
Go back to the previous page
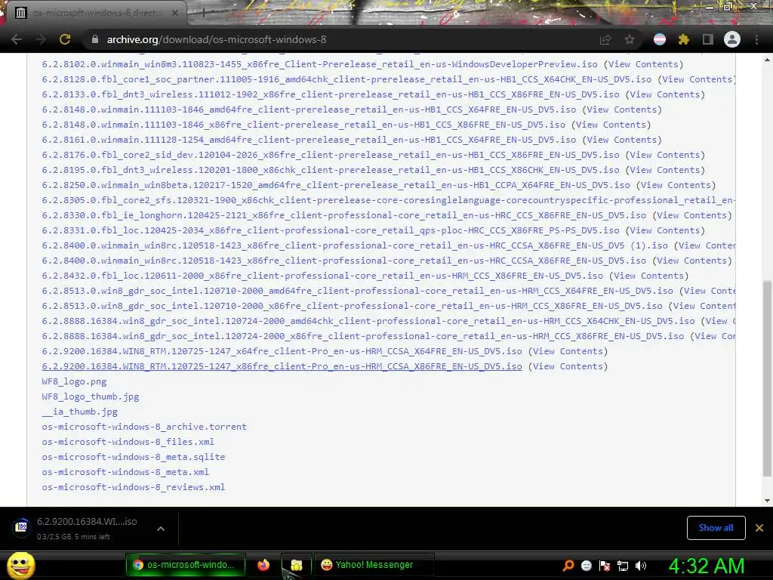[17, 39]
